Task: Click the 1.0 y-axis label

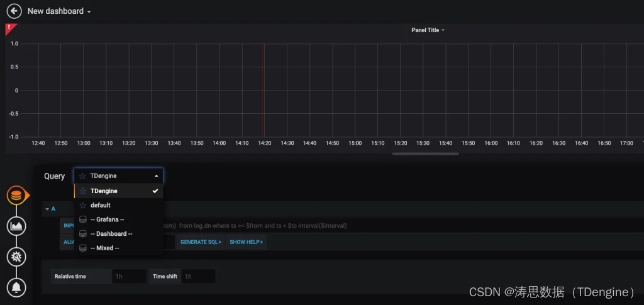Action: coord(14,43)
